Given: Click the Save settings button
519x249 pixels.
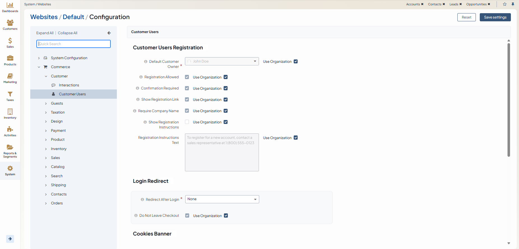Looking at the screenshot, I should 495,17.
